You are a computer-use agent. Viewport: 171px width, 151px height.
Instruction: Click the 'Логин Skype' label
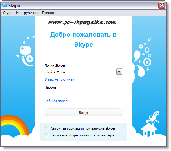tap(55, 65)
